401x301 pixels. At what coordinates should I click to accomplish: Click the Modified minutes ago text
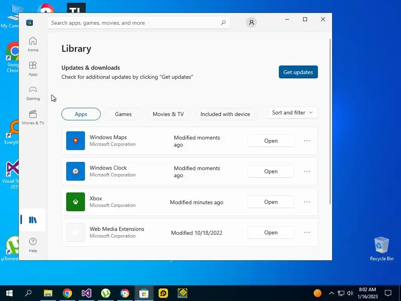(197, 202)
